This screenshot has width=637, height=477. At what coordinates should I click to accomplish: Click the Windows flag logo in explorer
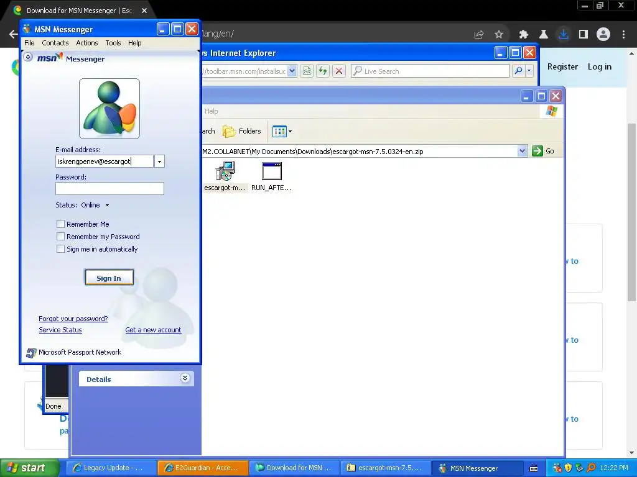[552, 111]
